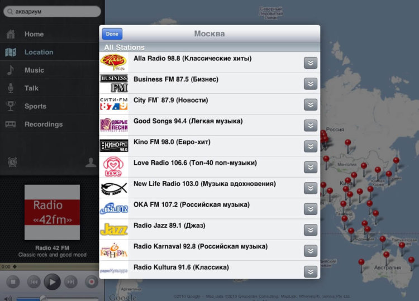
Task: Click the volume slider handle
Action: point(43,299)
